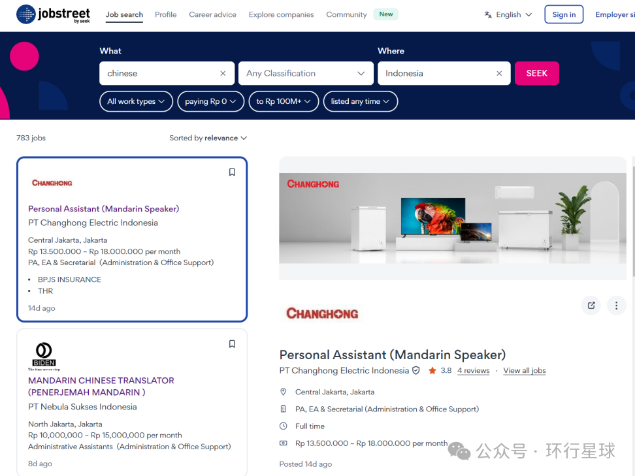Open the Employer site link
Screen dimensions: 635x476
point(615,14)
